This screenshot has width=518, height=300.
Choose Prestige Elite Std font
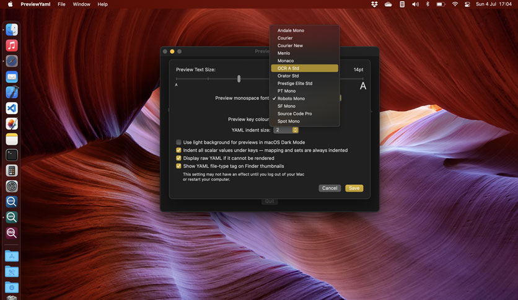pyautogui.click(x=305, y=83)
